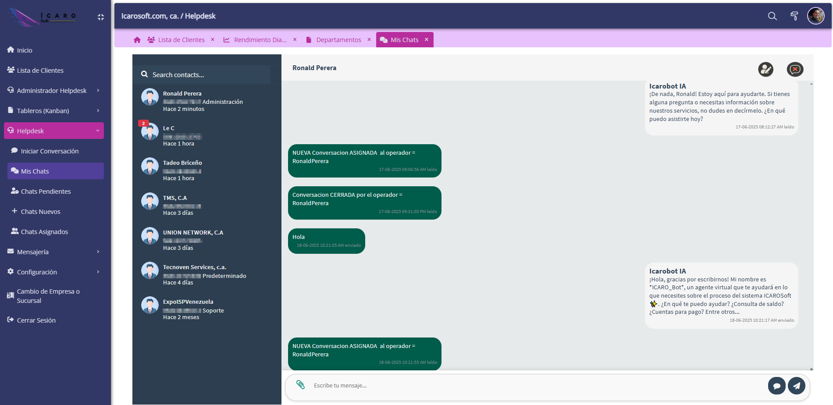Screen dimensions: 833x405
Task: Click the unread badge on Le C
Action: [x=143, y=123]
